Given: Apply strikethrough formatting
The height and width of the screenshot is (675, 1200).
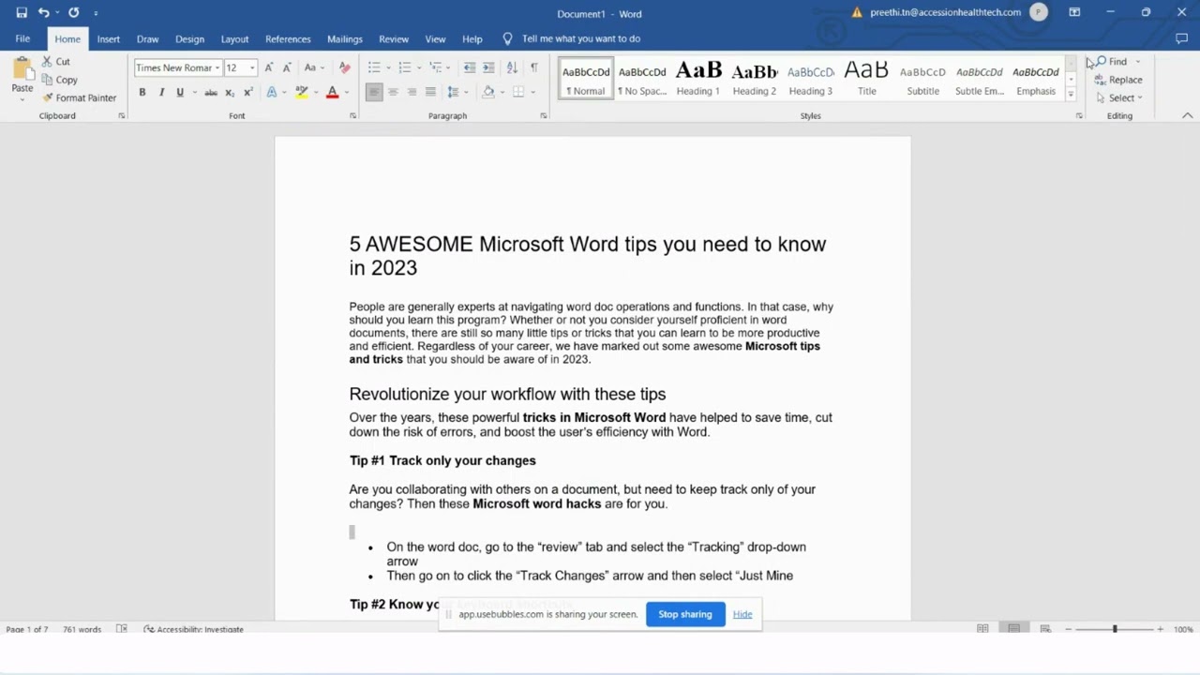Looking at the screenshot, I should tap(211, 92).
